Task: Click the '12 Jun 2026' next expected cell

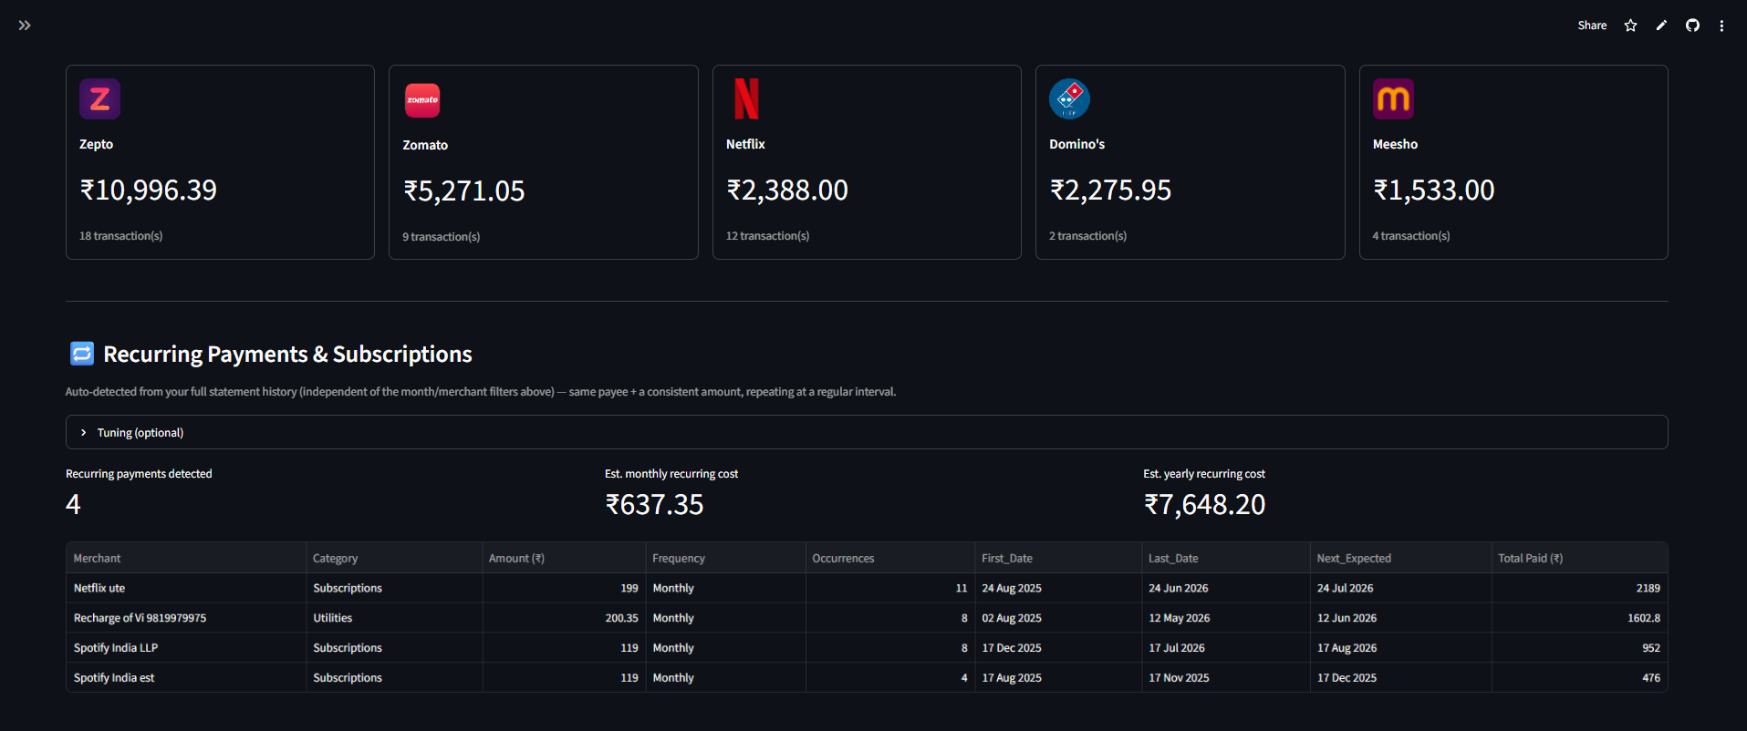Action: tap(1401, 618)
